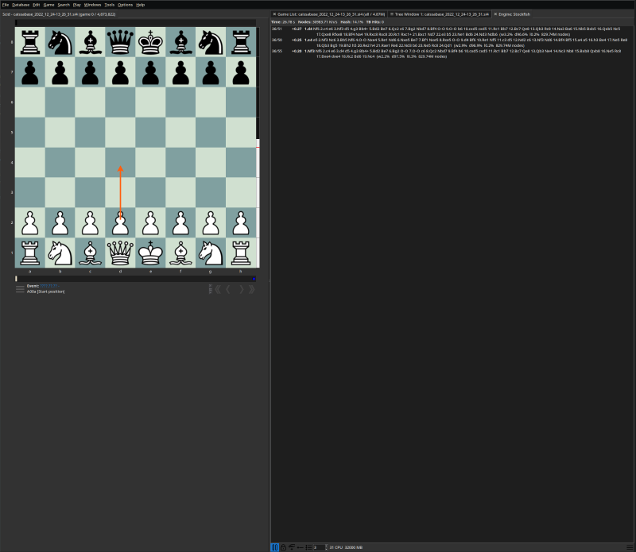Click the white d2 pawn
Screen dimensions: 636x552
click(x=120, y=222)
